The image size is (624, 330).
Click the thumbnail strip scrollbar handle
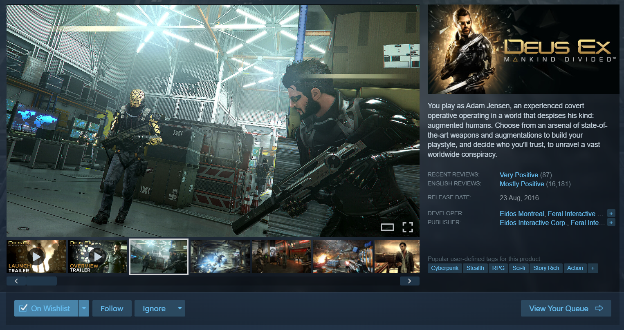[x=41, y=281]
